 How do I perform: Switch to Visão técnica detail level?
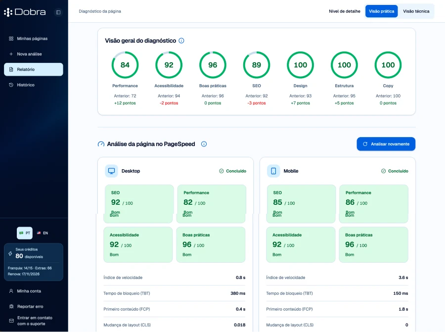[416, 11]
